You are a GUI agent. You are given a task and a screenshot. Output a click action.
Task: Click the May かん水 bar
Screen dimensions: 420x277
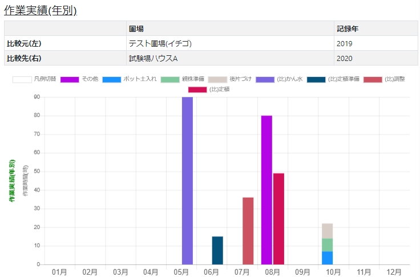(187, 181)
